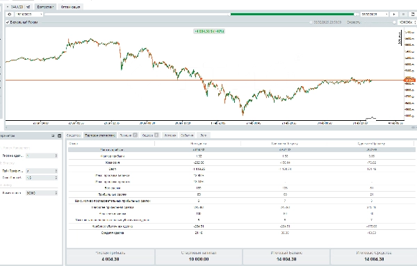The width and height of the screenshot is (417, 266).
Task: Start backtest with the play button
Action: coord(394,15)
